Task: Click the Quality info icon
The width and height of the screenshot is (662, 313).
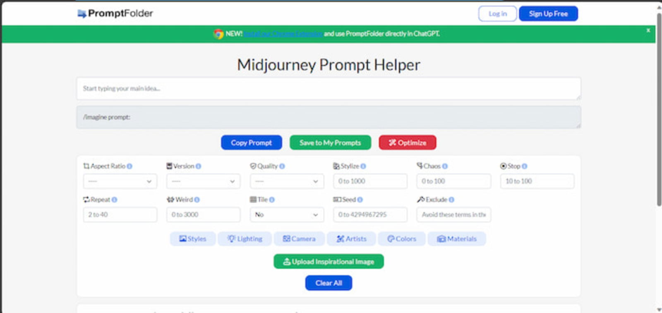Action: click(282, 166)
